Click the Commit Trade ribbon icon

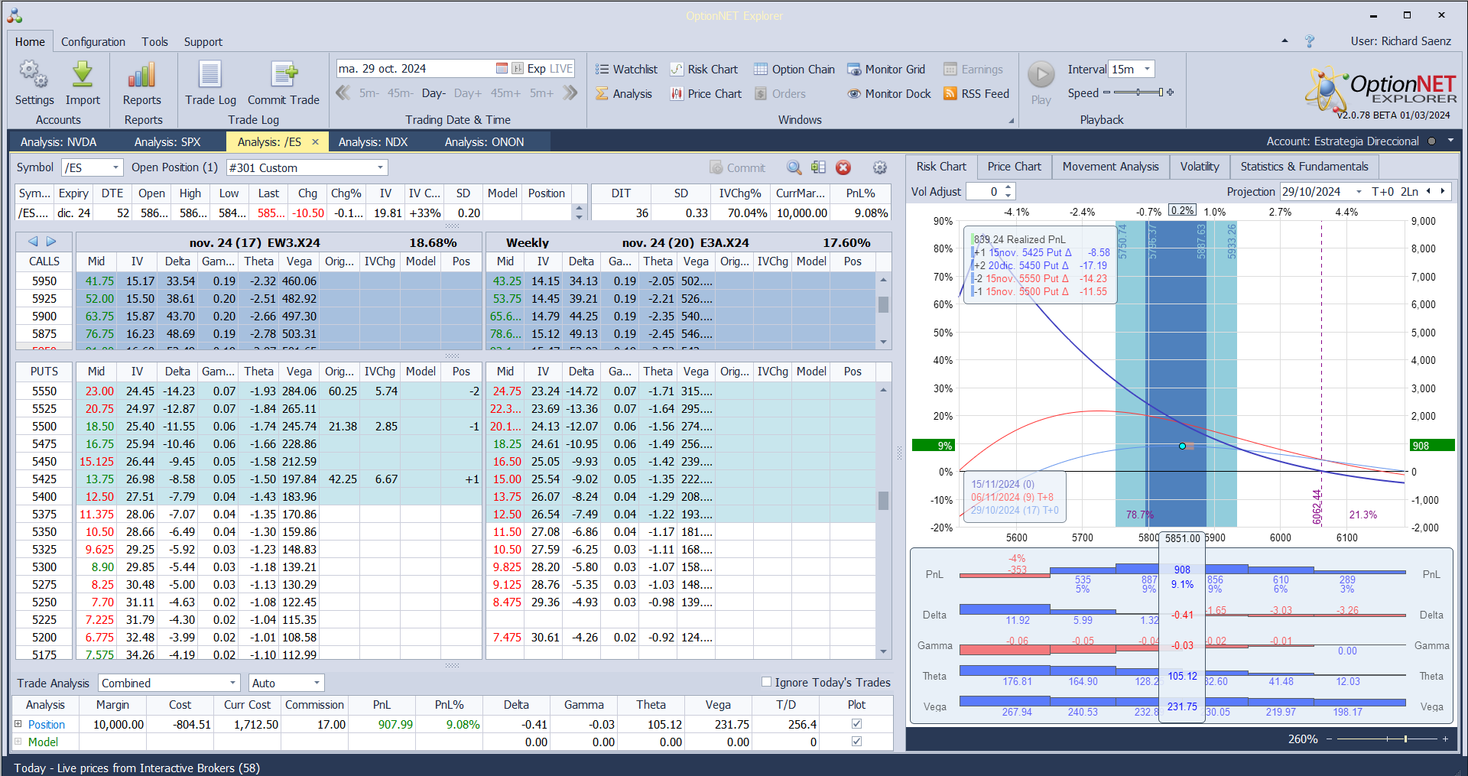pyautogui.click(x=284, y=83)
